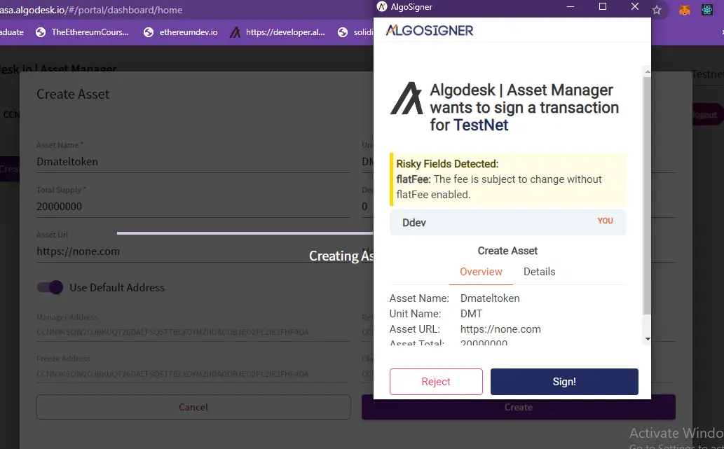
Task: Click the Algorand icon on developer bookmark
Action: [x=235, y=32]
